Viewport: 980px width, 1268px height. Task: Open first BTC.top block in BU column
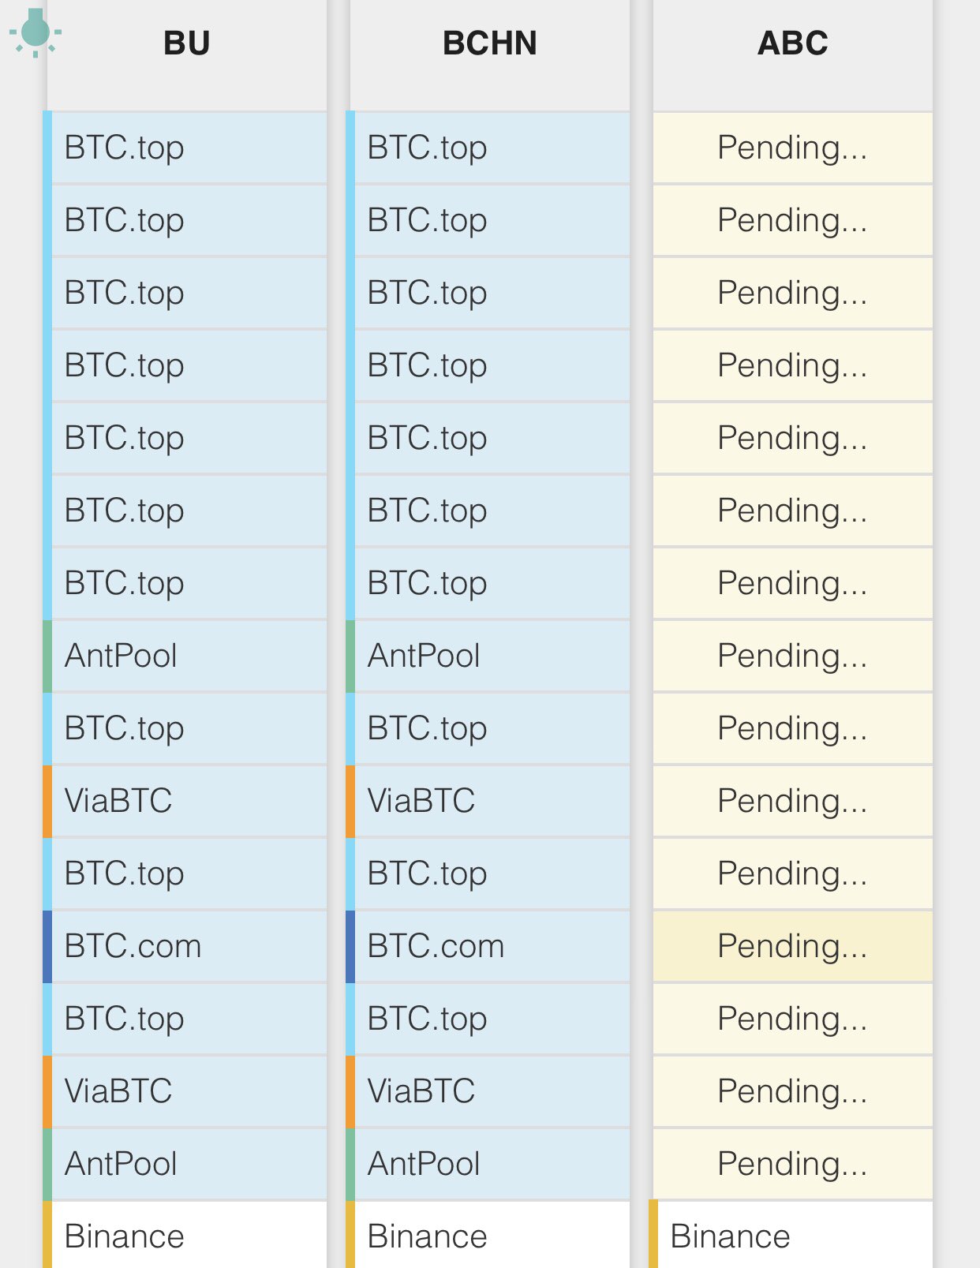[x=185, y=148]
